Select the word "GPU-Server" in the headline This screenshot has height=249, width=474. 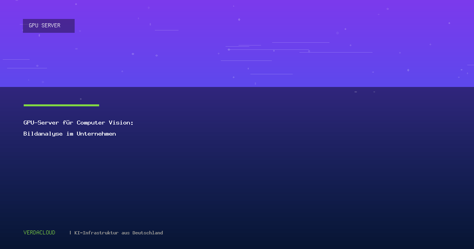click(41, 123)
